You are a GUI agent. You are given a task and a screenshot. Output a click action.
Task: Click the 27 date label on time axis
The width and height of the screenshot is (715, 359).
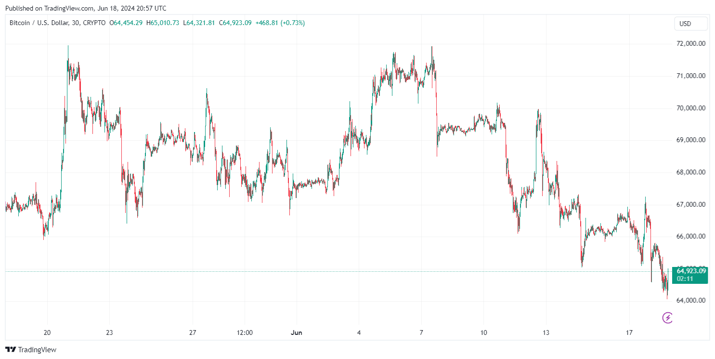(x=193, y=332)
